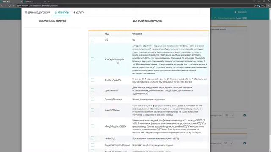Click the lower round settings icon in the background page
The image size is (271, 152).
click(x=245, y=143)
